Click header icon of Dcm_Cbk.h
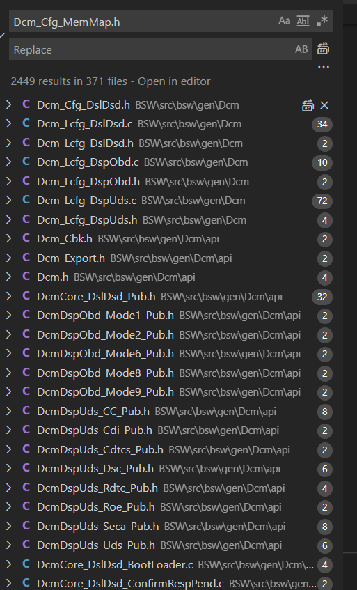 click(x=26, y=238)
